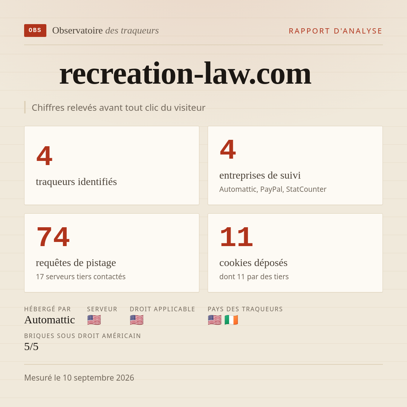407x407 pixels.
Task: Select the recreation-law.com domain heading
Action: click(185, 73)
